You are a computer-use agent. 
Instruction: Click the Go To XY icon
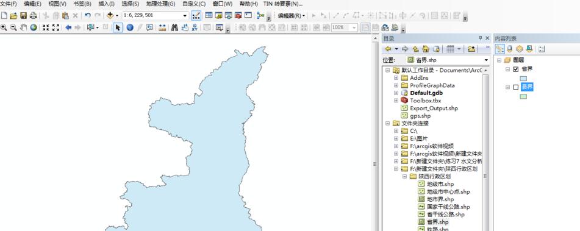pyautogui.click(x=194, y=27)
